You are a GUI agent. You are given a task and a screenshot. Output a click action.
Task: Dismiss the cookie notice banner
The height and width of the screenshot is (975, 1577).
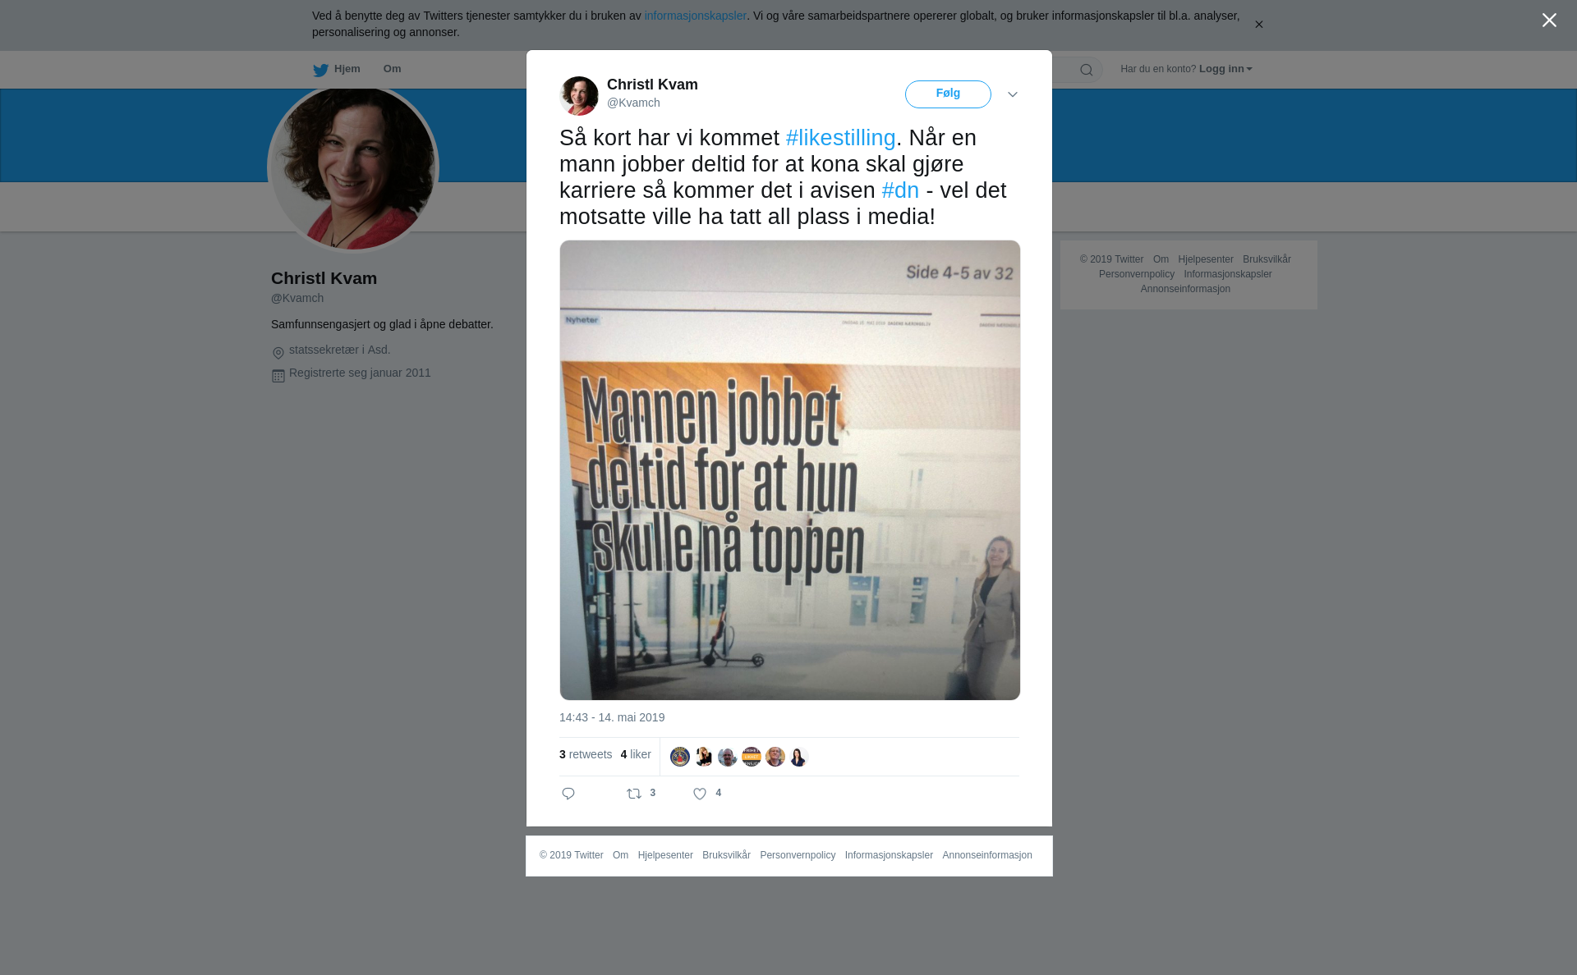[x=1258, y=25]
